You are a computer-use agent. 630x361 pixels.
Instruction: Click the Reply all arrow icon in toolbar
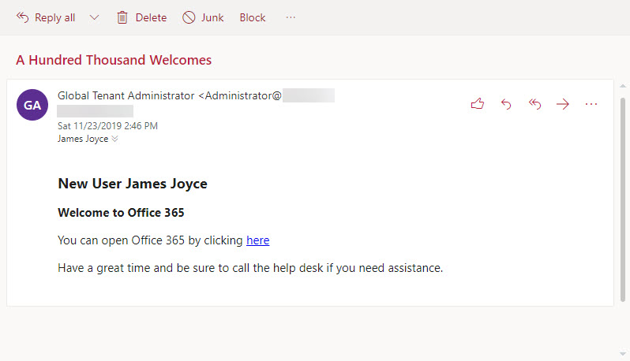click(x=22, y=17)
